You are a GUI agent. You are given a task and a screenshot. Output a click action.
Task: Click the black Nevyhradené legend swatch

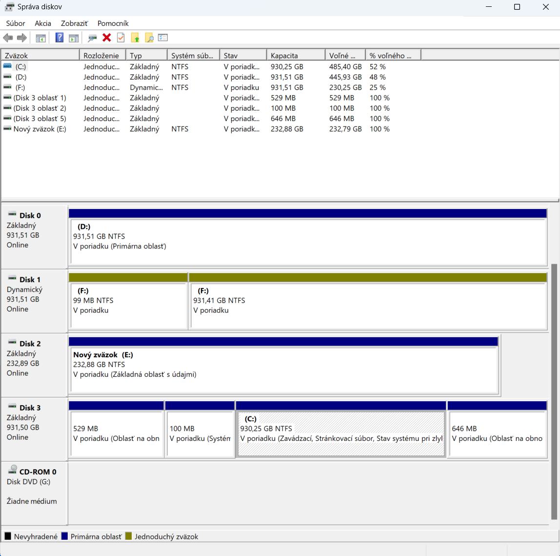(7, 536)
